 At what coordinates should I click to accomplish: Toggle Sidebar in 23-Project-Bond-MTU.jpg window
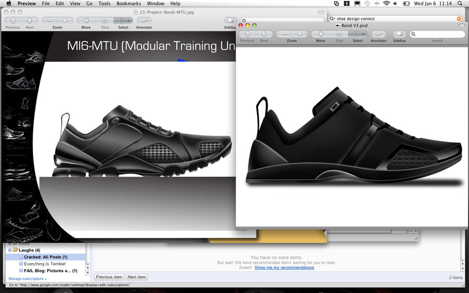(230, 20)
